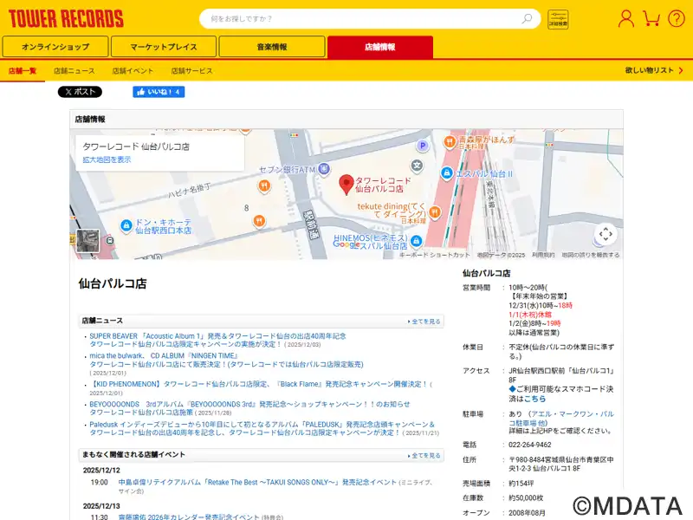The height and width of the screenshot is (520, 693).
Task: Click キーボード ショートカット on map
Action: click(x=435, y=255)
